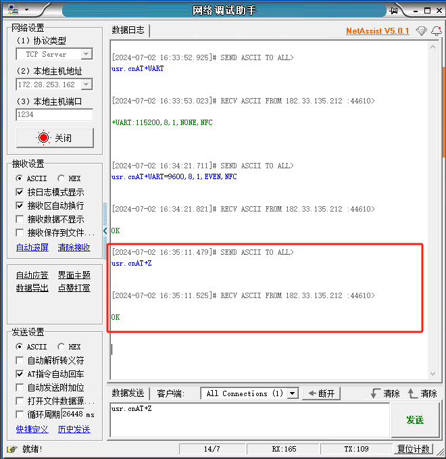Click the red connection status icon
The height and width of the screenshot is (459, 446).
pyautogui.click(x=43, y=138)
